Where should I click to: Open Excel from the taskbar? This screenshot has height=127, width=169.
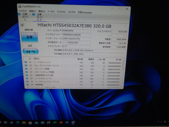(x=55, y=123)
